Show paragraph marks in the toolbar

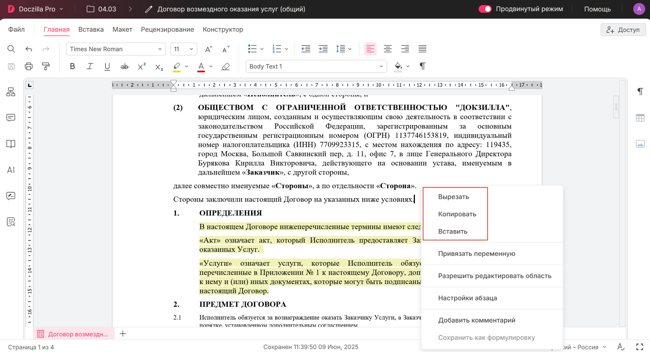click(422, 66)
